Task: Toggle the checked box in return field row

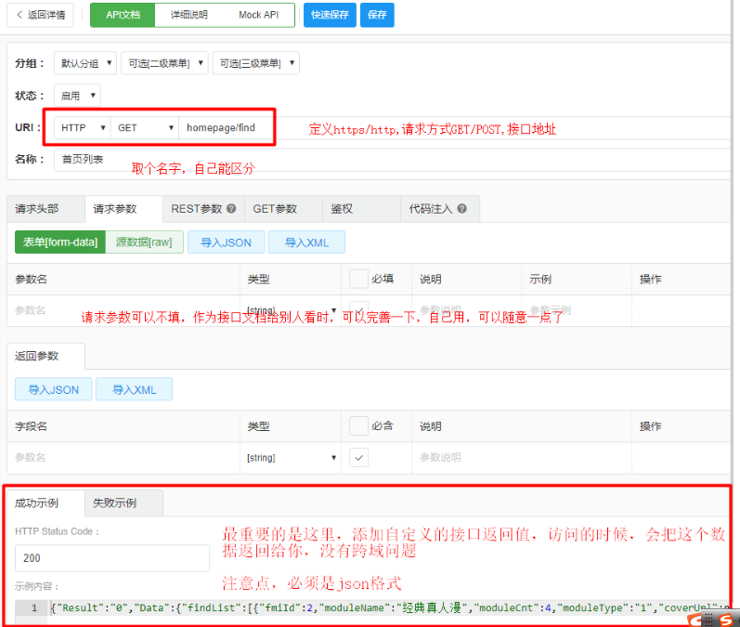Action: tap(358, 458)
